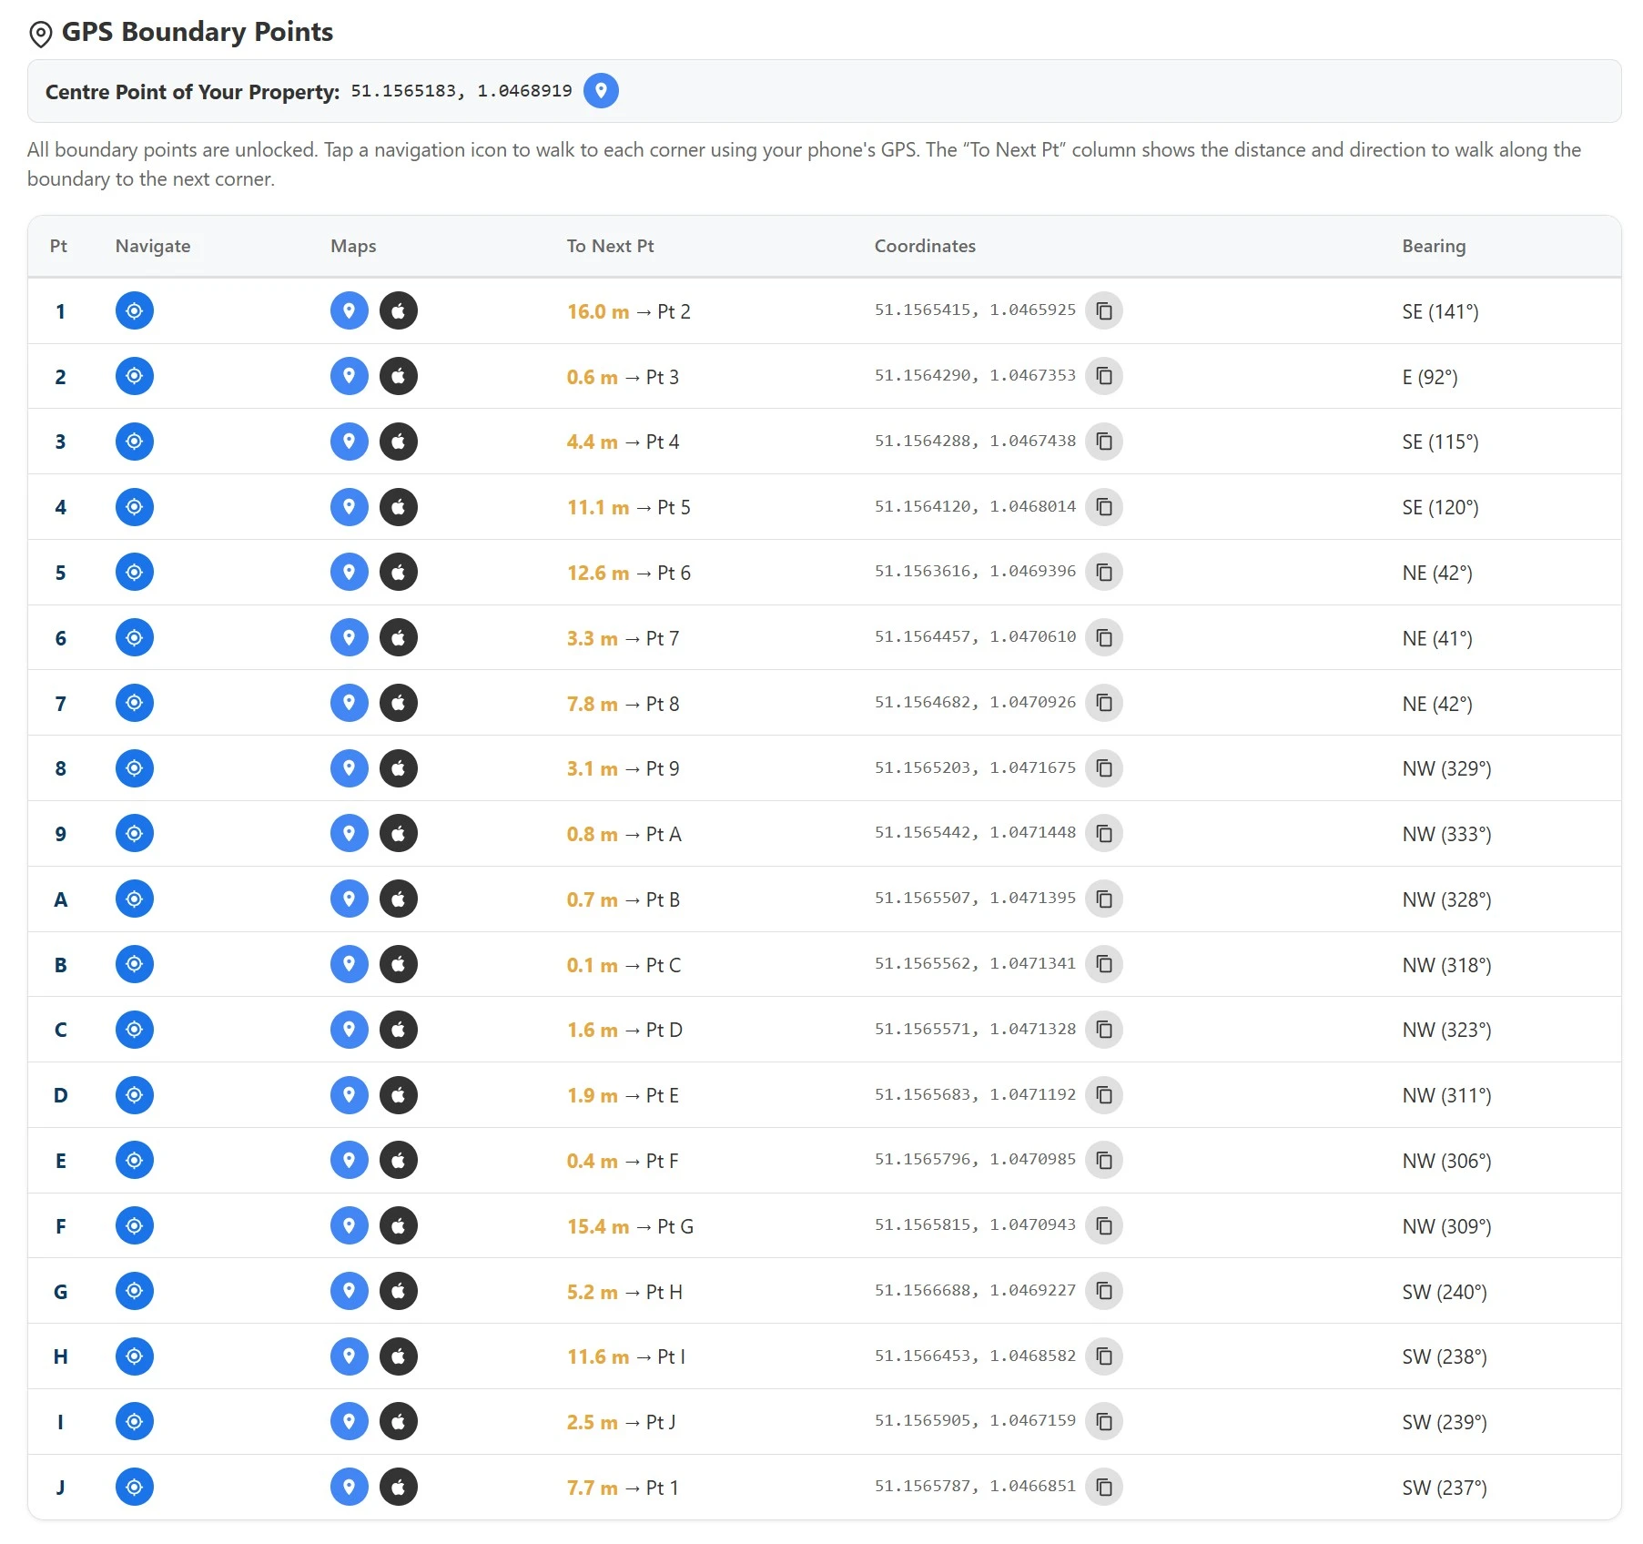Copy coordinates for point I
This screenshot has height=1544, width=1643.
tap(1104, 1422)
